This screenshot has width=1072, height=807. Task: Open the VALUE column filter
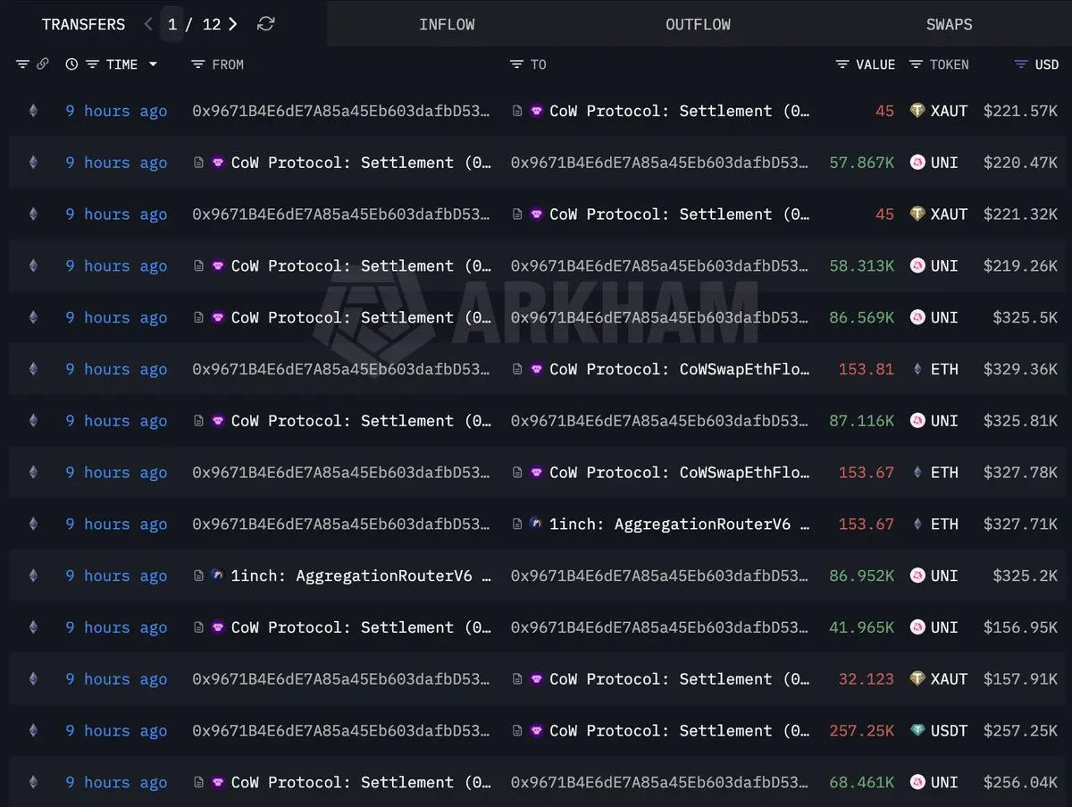(842, 64)
